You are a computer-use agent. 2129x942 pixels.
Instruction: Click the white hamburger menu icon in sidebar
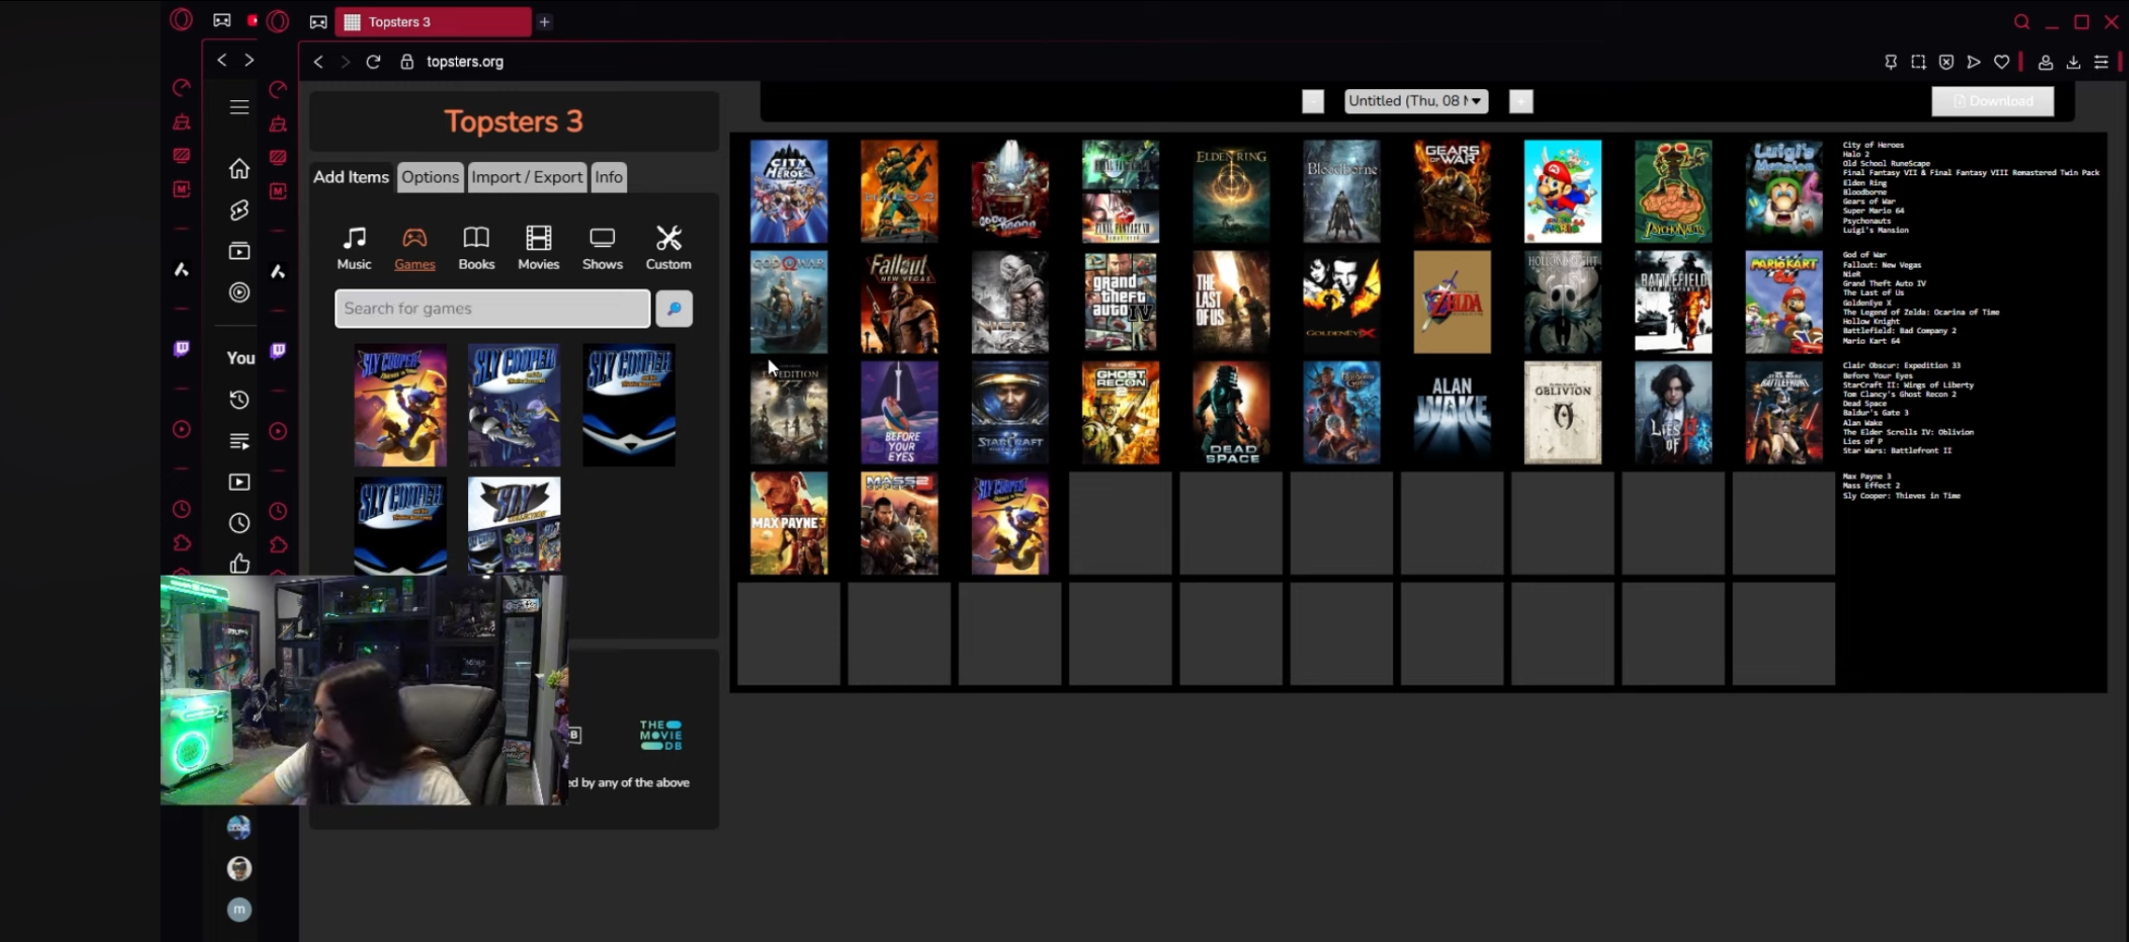(x=240, y=107)
